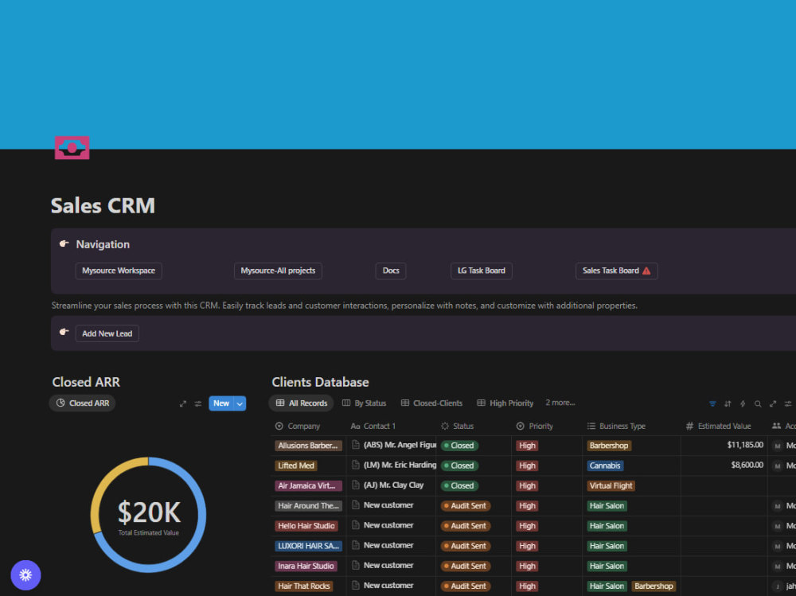Click the avatar icon in Allusions Barber row
This screenshot has height=596, width=796.
[777, 446]
